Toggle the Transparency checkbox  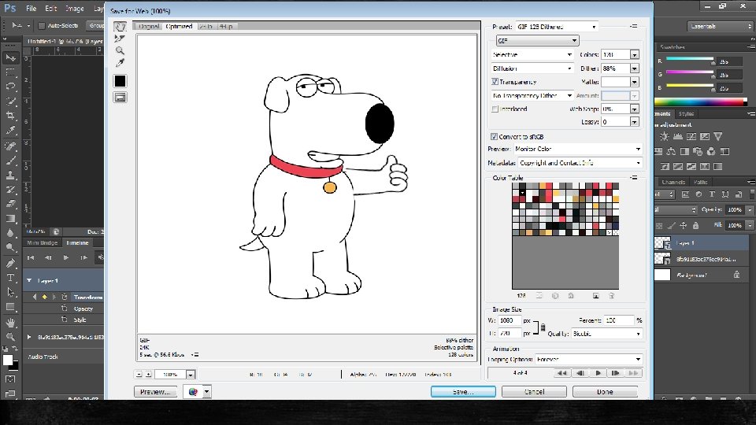click(495, 81)
